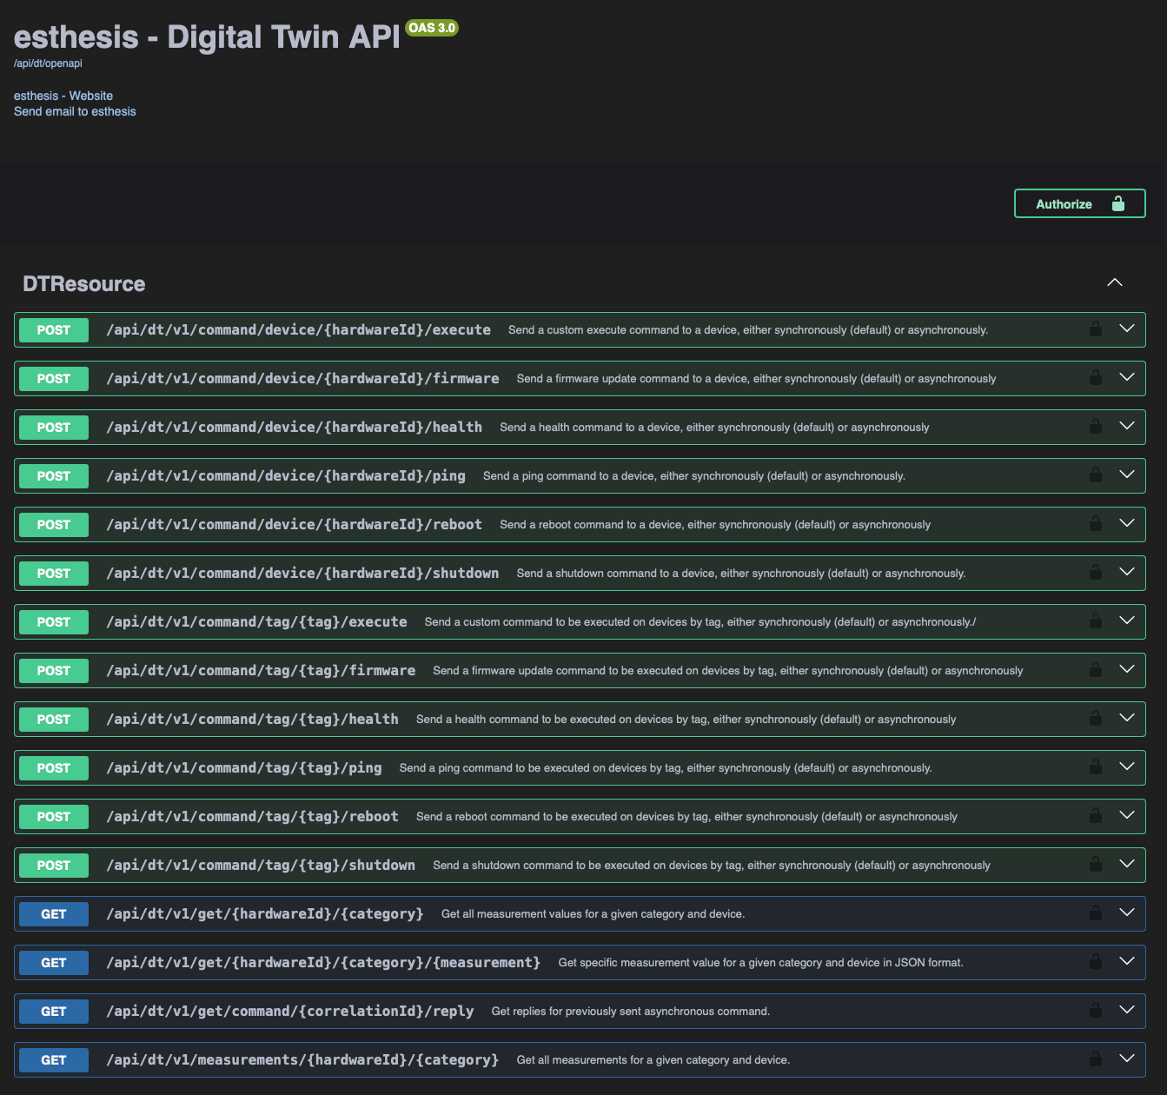The height and width of the screenshot is (1095, 1167).
Task: Expand the device health endpoint chevron
Action: point(1127,426)
